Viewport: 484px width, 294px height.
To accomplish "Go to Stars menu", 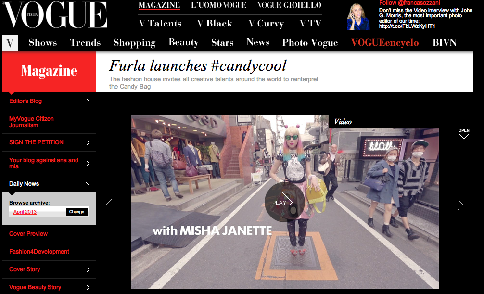I will pos(222,43).
